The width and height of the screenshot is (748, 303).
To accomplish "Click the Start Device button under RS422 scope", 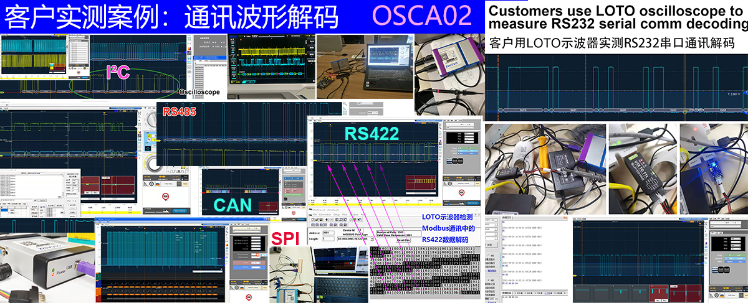I will pyautogui.click(x=472, y=203).
